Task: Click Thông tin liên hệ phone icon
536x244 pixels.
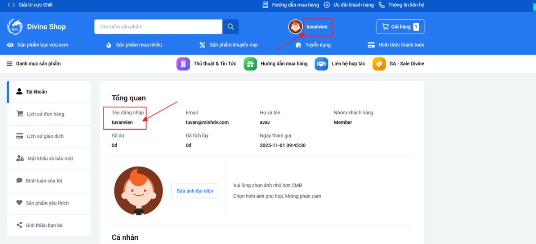Action: [381, 5]
